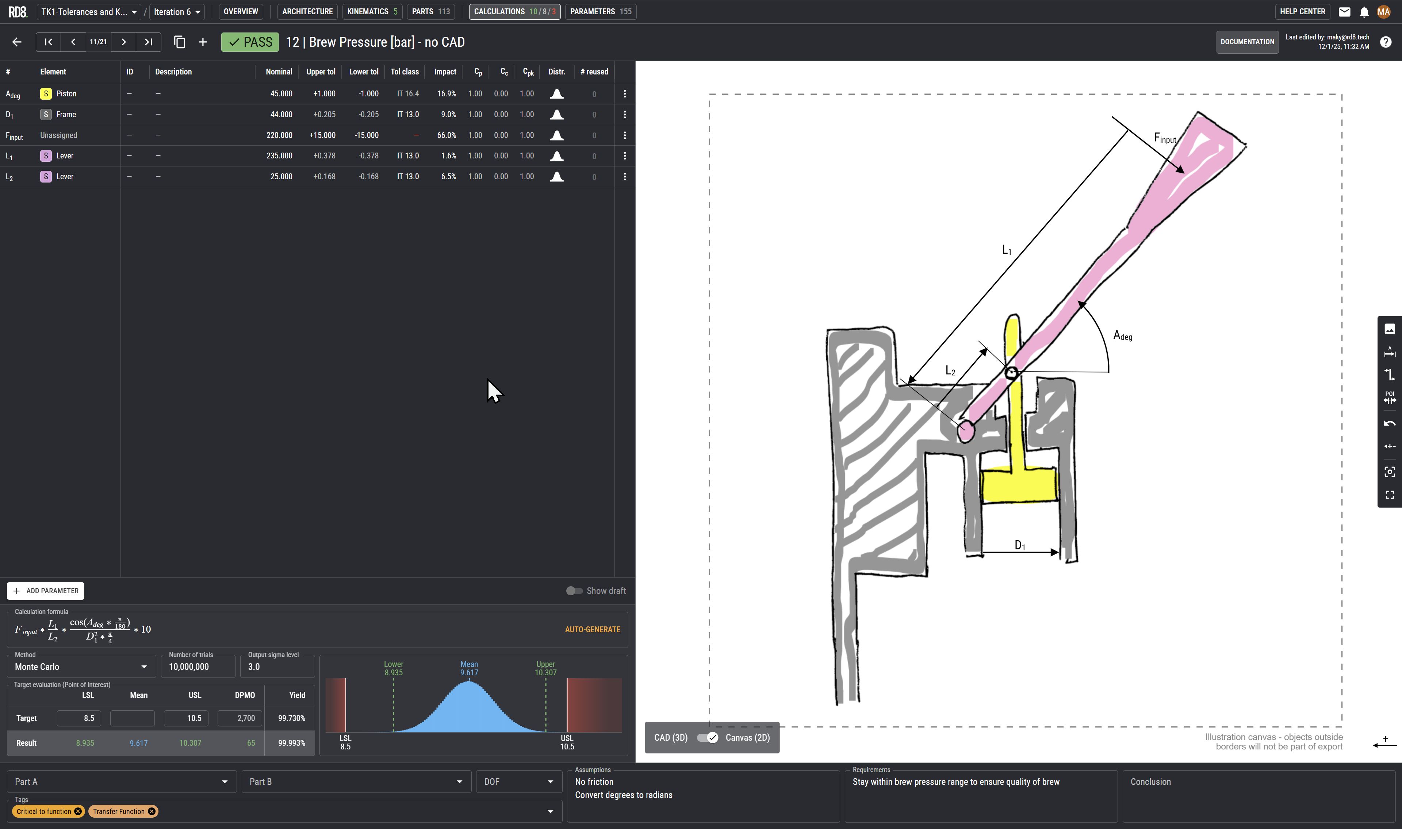Select the POI dimension tool

(1389, 397)
